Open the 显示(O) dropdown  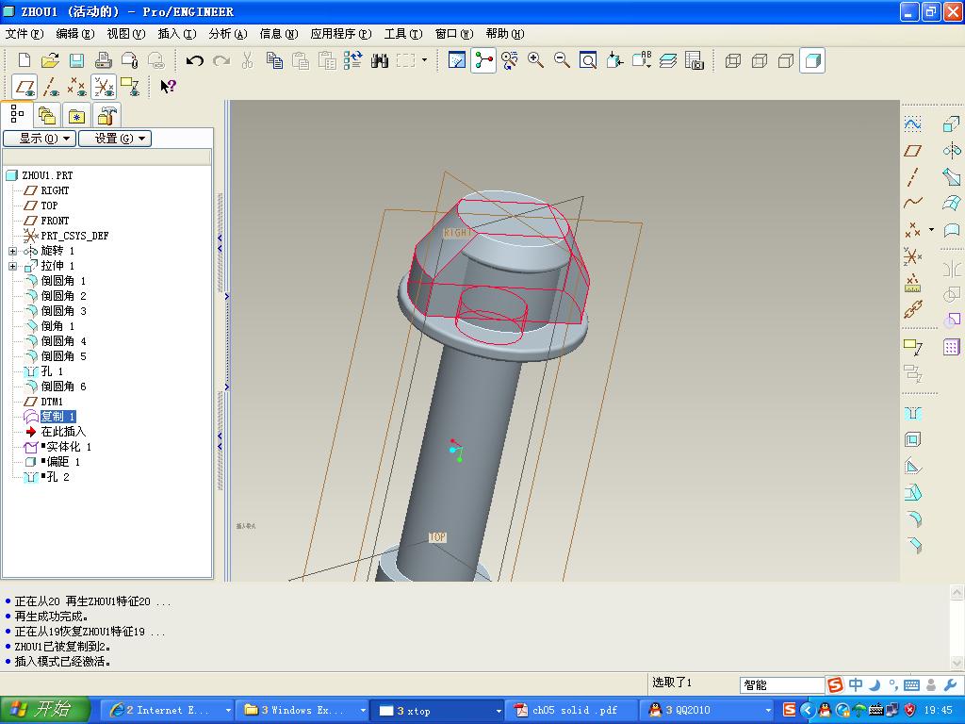pyautogui.click(x=40, y=139)
